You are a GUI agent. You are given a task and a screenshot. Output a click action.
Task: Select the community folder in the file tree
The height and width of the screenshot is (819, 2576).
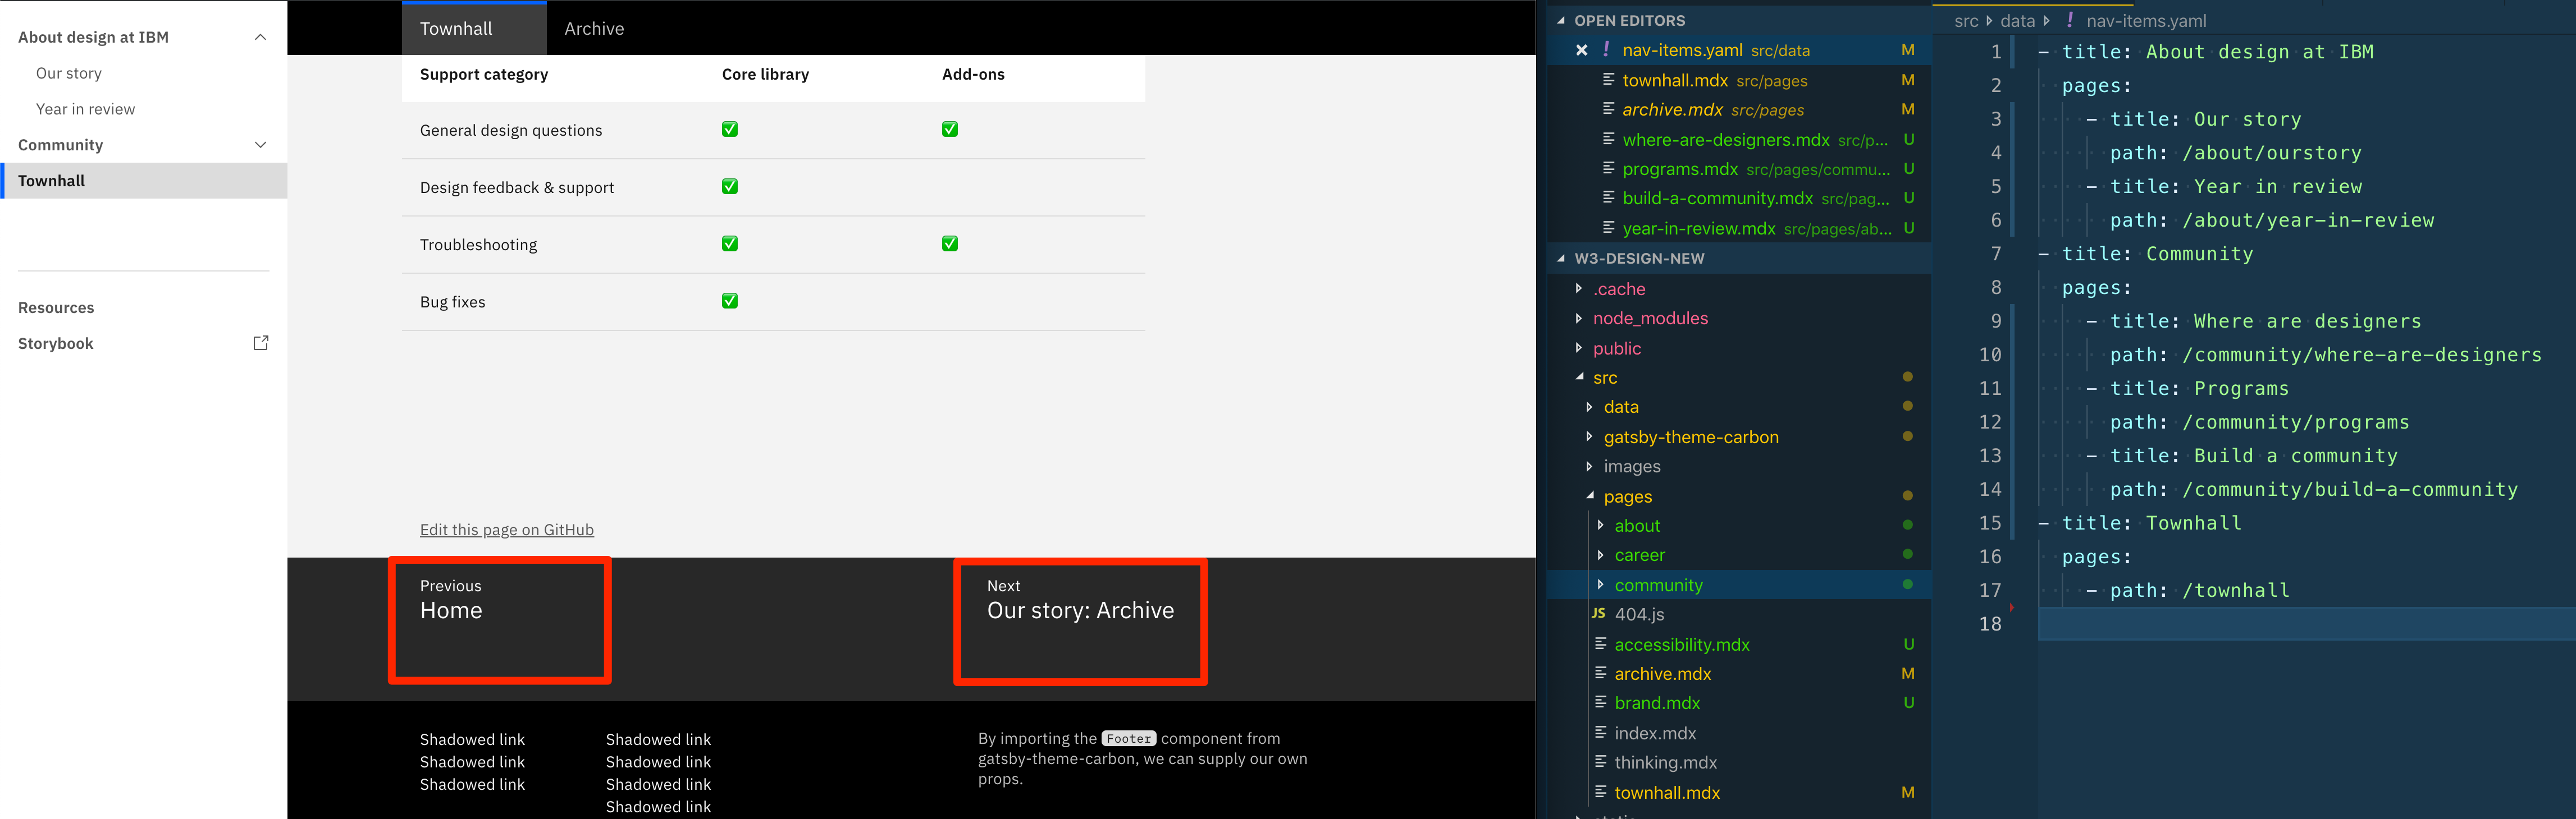click(x=1658, y=585)
